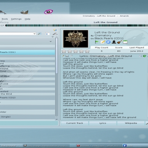148x148 pixels.
Task: Select the row ending in 'the Wind'
Action: point(27,94)
